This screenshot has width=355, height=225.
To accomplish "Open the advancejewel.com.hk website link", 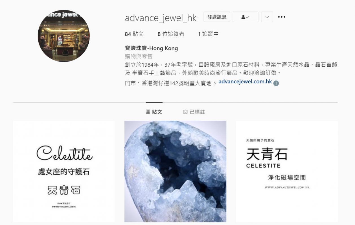I will click(x=245, y=82).
